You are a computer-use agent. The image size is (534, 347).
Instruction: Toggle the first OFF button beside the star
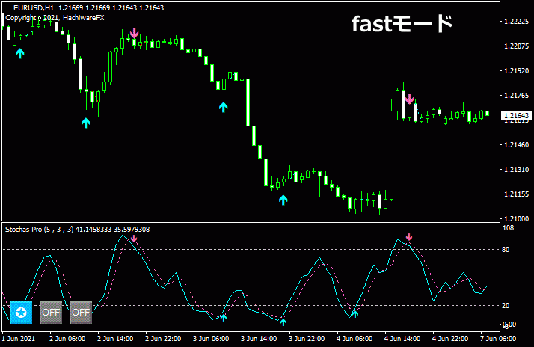click(51, 312)
